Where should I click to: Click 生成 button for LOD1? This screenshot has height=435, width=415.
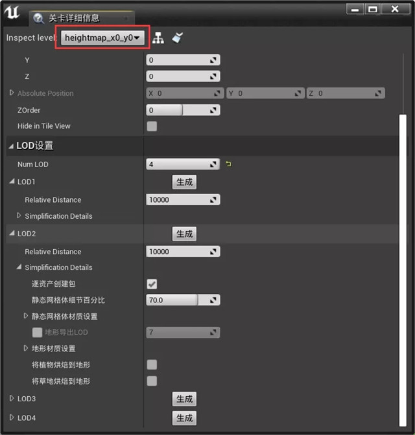(x=185, y=182)
